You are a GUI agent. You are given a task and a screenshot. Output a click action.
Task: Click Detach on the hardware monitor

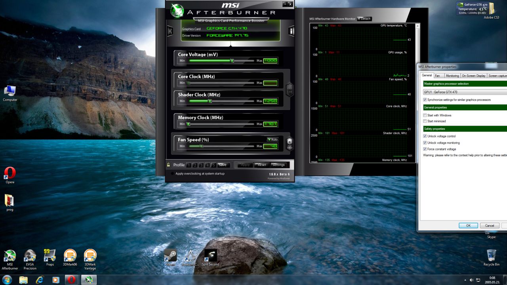(x=364, y=19)
